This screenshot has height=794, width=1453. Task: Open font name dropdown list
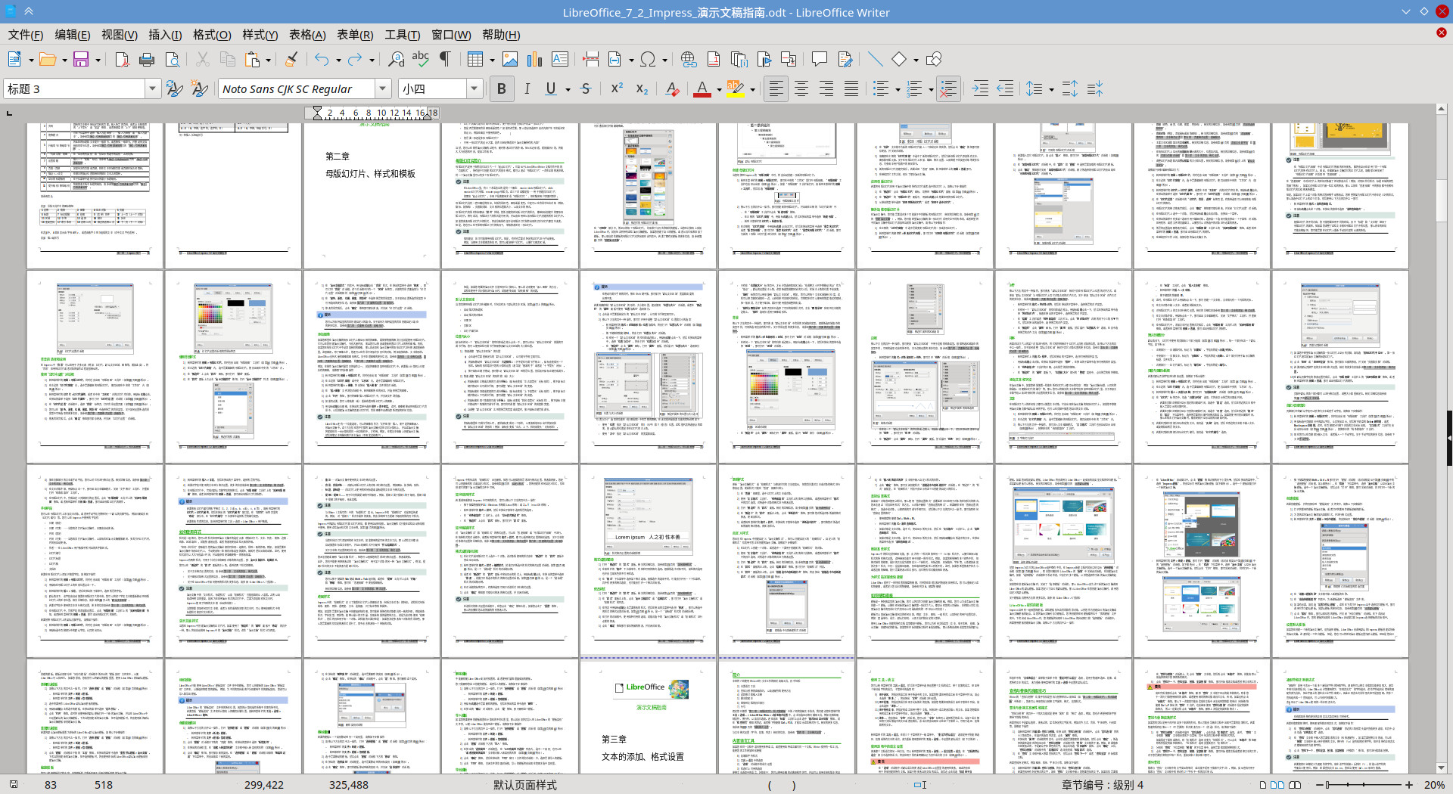tap(383, 88)
